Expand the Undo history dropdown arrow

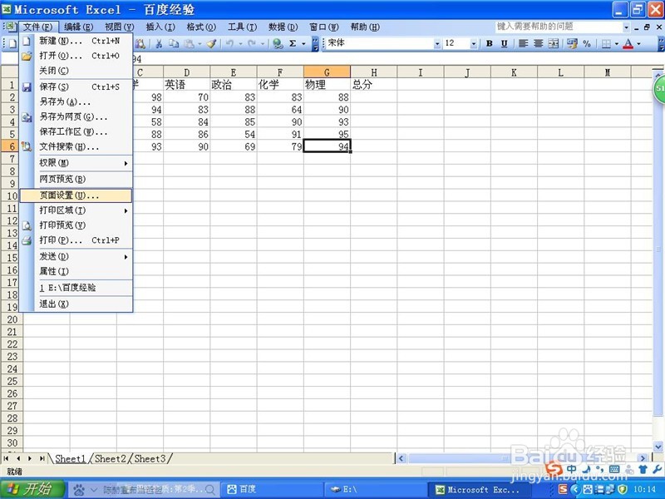coord(240,43)
